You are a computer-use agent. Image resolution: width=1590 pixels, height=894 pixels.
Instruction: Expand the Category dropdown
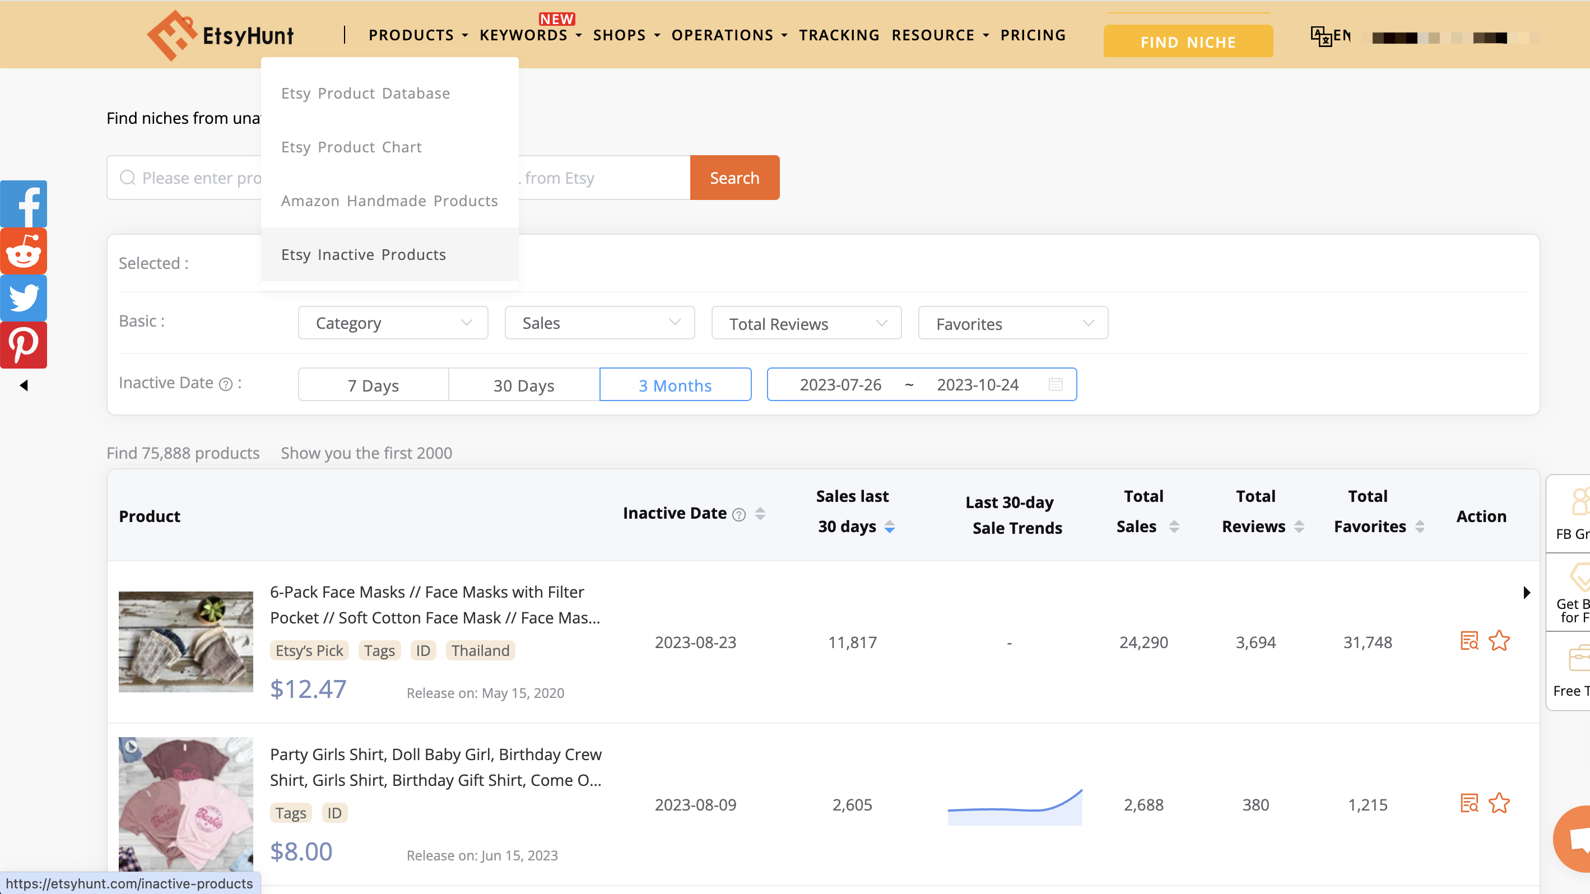[x=393, y=323]
